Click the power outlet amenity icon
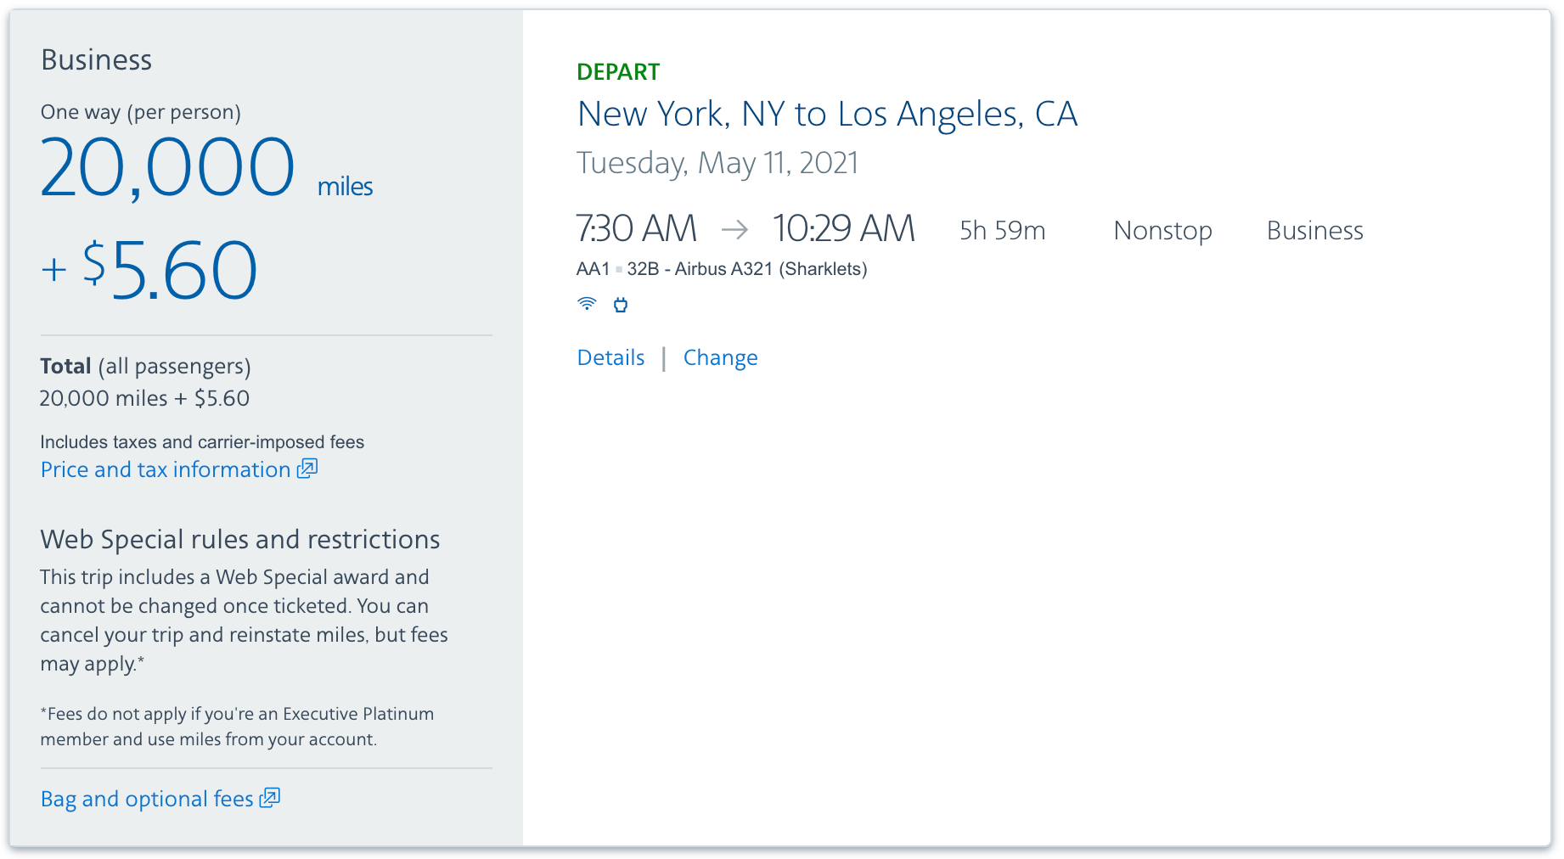This screenshot has width=1564, height=859. tap(621, 305)
